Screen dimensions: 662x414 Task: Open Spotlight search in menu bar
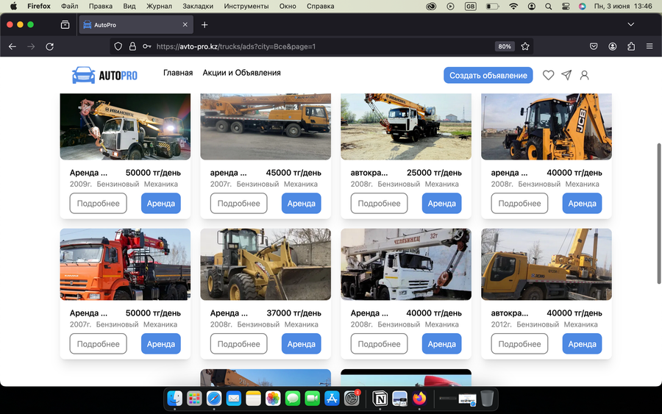[x=548, y=7]
